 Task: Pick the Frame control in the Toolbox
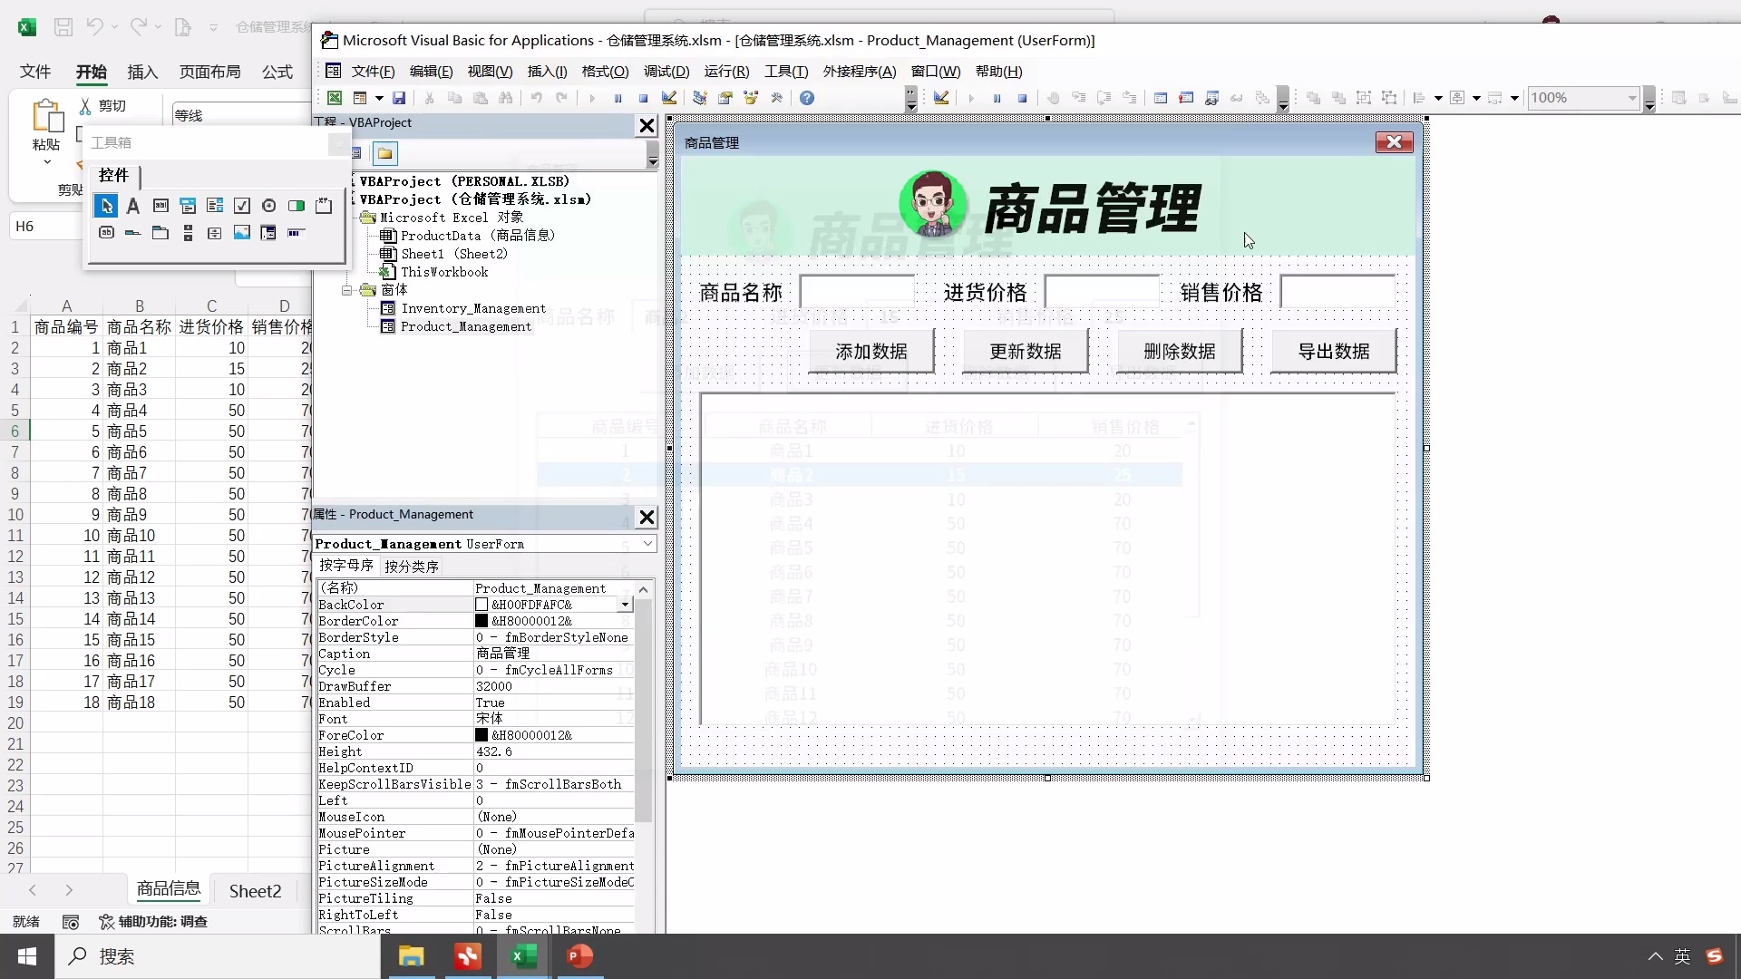[x=323, y=206]
